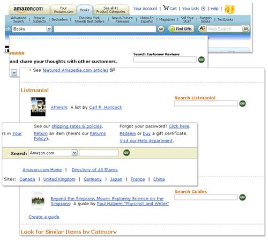Click the Find Gifts button
268x240 pixels.
pyautogui.click(x=181, y=29)
